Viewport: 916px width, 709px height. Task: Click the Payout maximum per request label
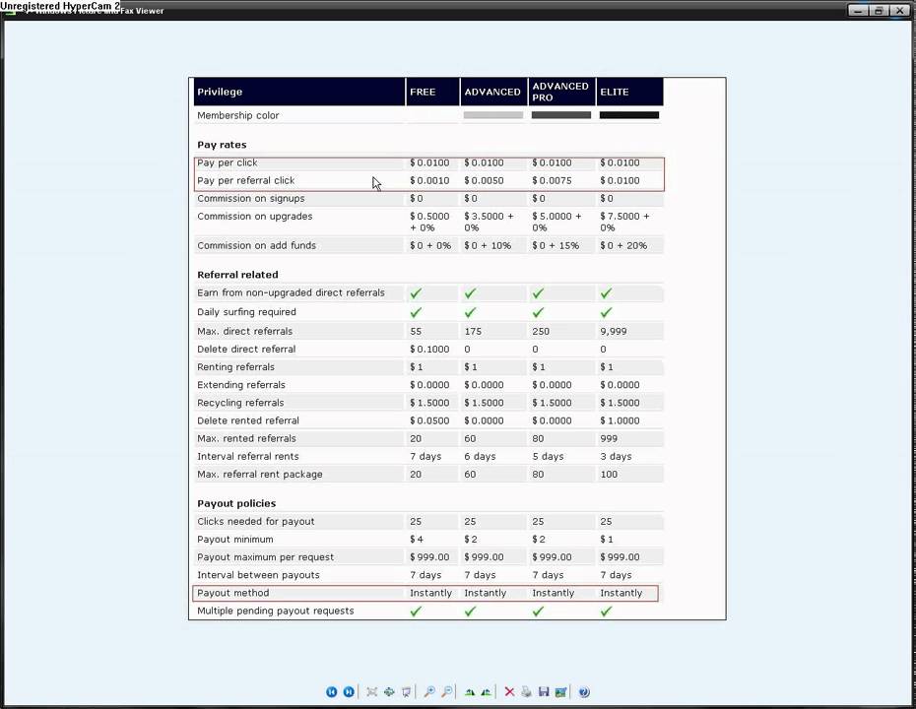coord(265,557)
